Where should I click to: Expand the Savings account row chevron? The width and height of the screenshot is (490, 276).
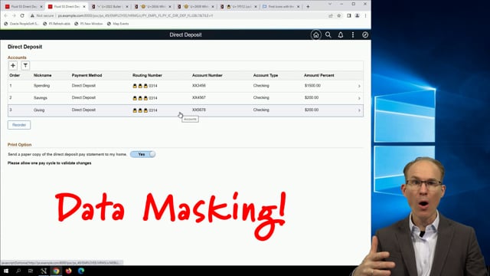359,98
